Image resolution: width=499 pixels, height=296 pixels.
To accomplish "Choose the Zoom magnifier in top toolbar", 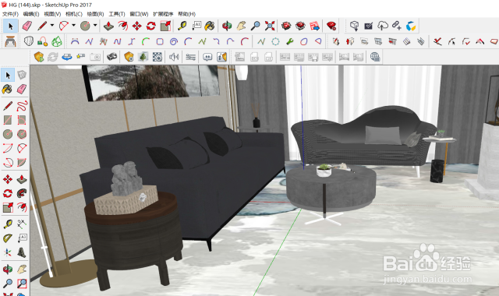I will (x=255, y=26).
